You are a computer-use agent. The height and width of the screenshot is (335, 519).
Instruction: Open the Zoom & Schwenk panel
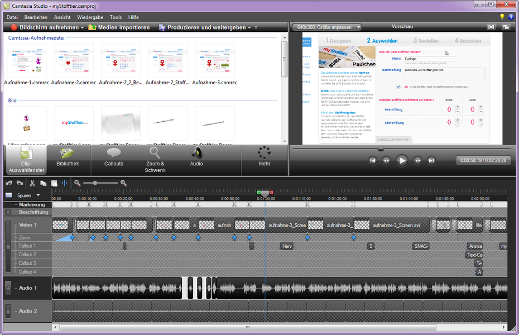155,160
